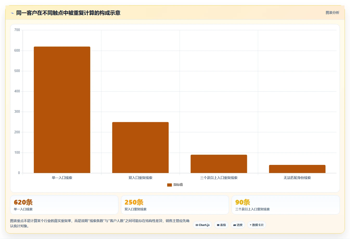Select the 90条 data card
The width and height of the screenshot is (350, 239).
coord(286,205)
